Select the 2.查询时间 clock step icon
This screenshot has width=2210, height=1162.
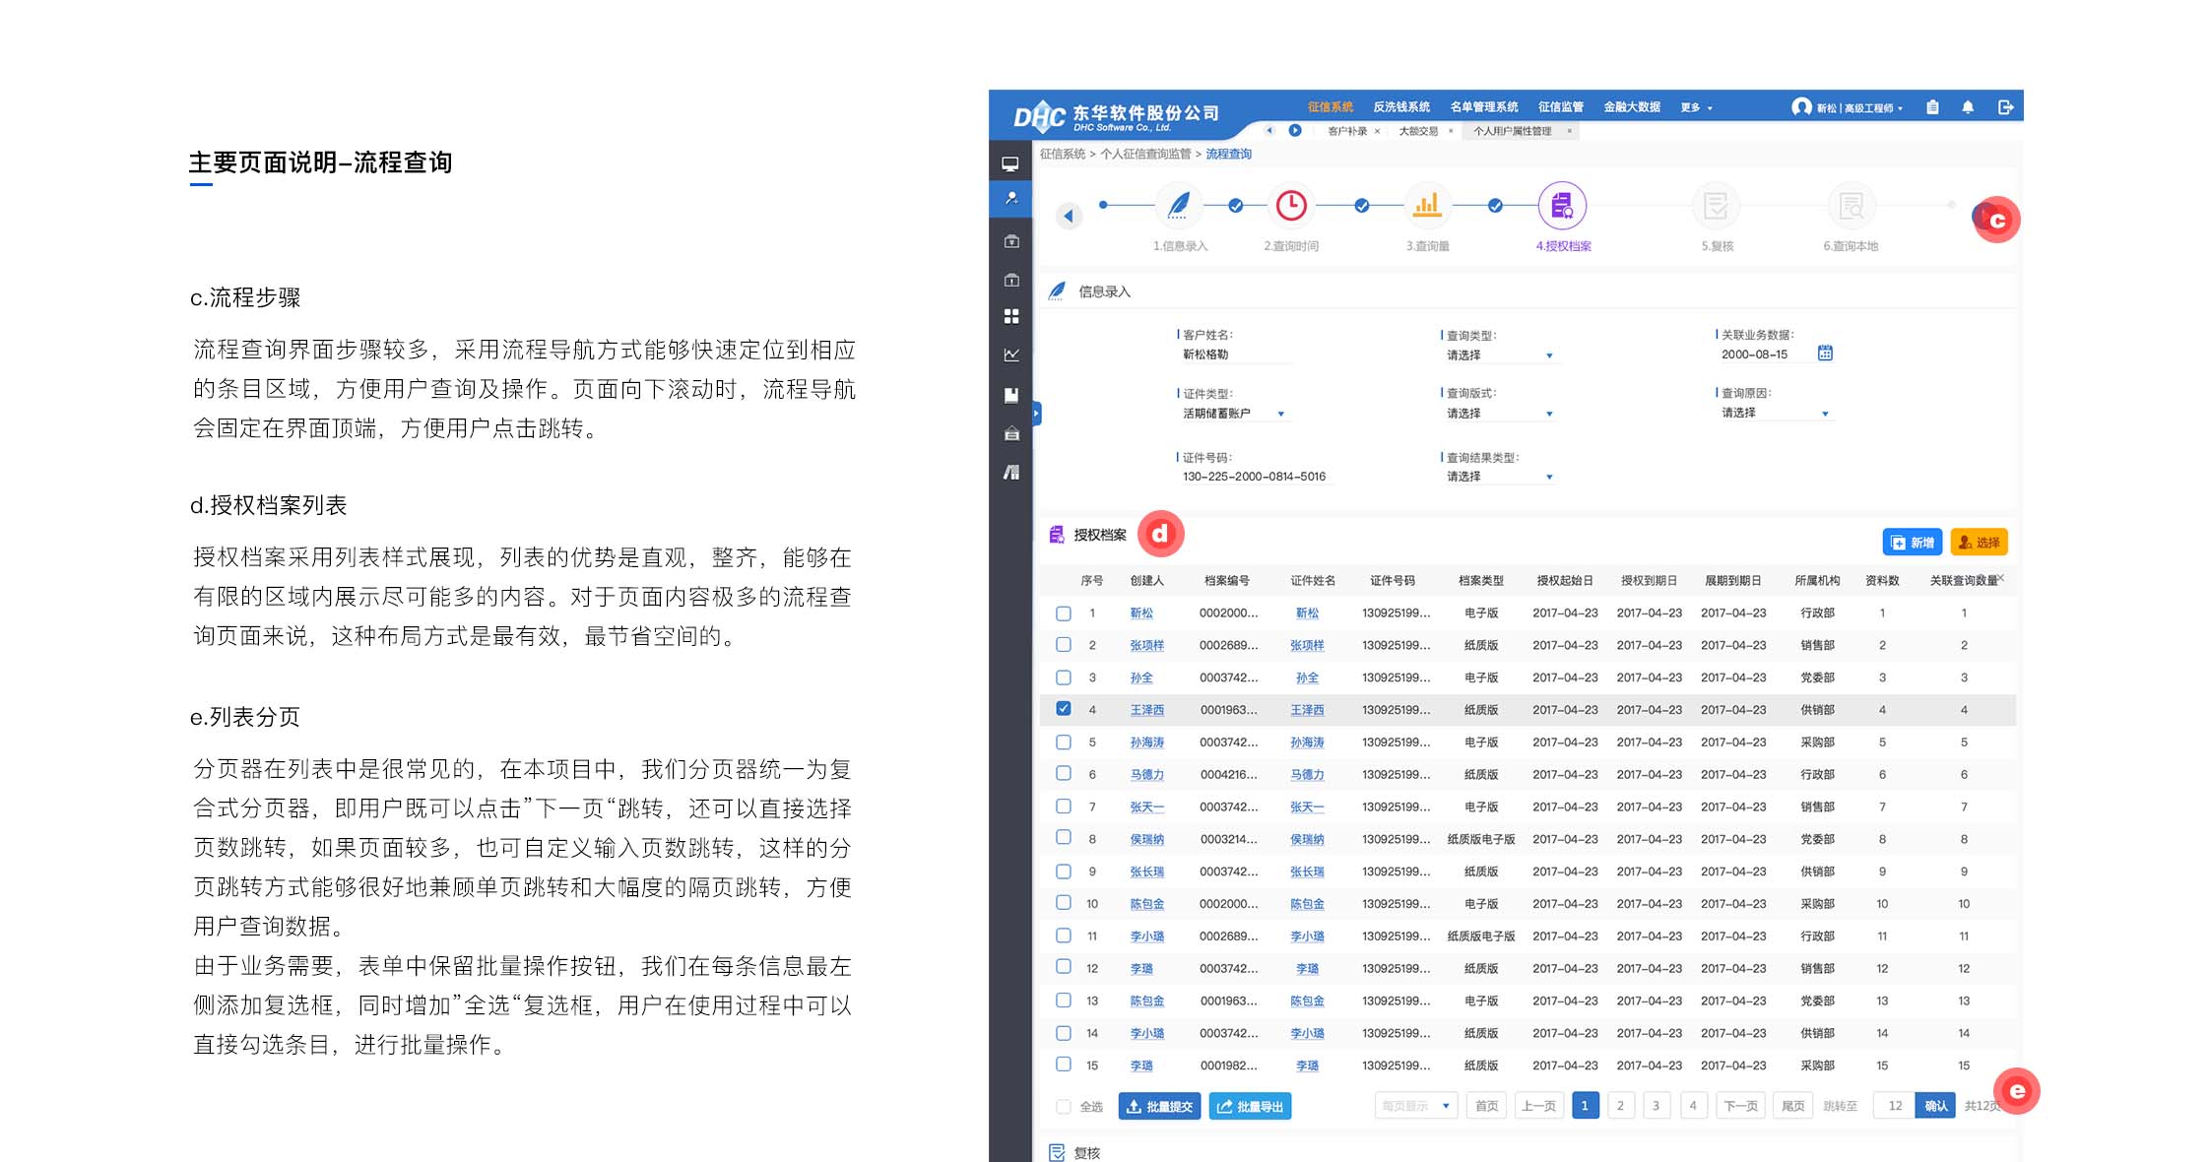[x=1291, y=205]
